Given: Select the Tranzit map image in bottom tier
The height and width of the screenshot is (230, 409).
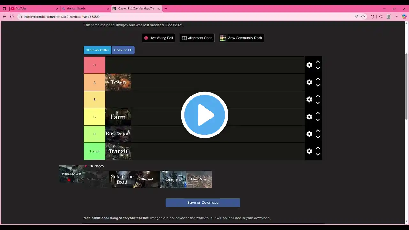Looking at the screenshot, I should [x=118, y=151].
